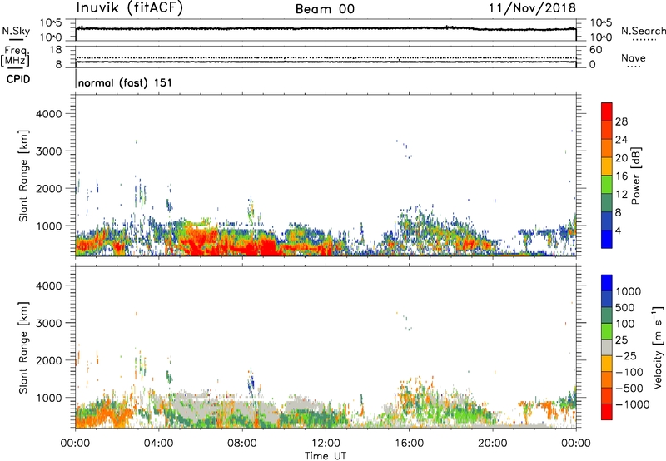Click the "Velocity [m s-1]" colorbar title
The height and width of the screenshot is (461, 666).
point(658,347)
